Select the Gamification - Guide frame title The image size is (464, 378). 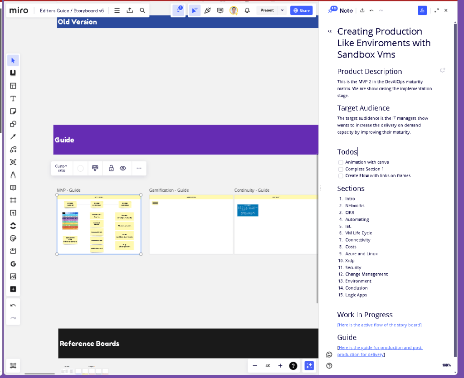point(169,190)
